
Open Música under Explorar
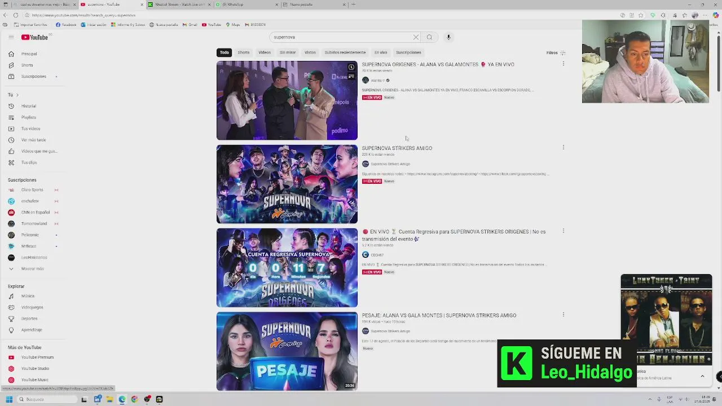34,296
